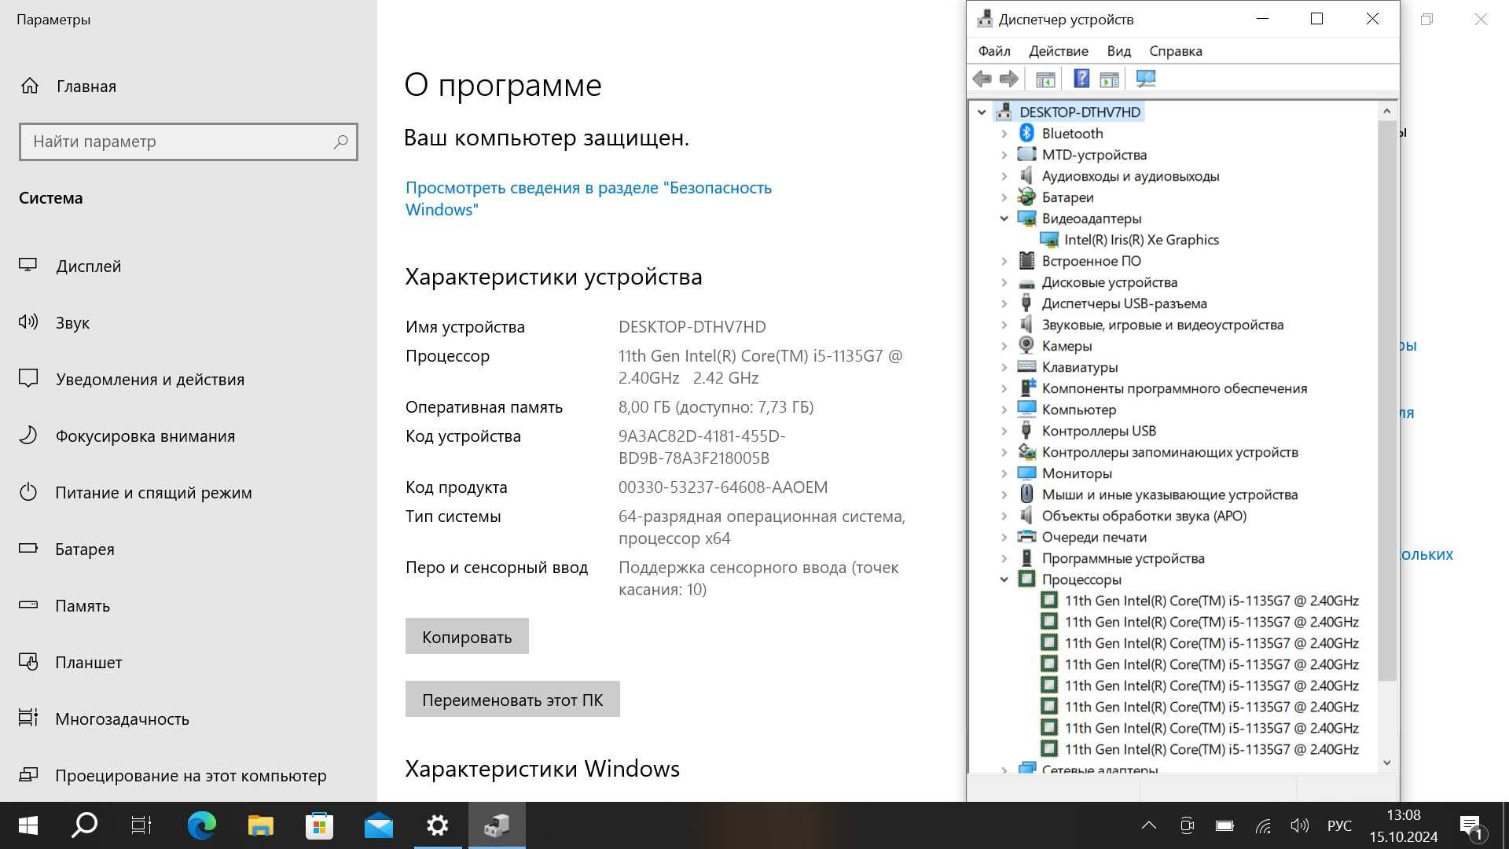The height and width of the screenshot is (849, 1509).
Task: Select Объекты обработки звука (APO) item
Action: (x=1144, y=516)
